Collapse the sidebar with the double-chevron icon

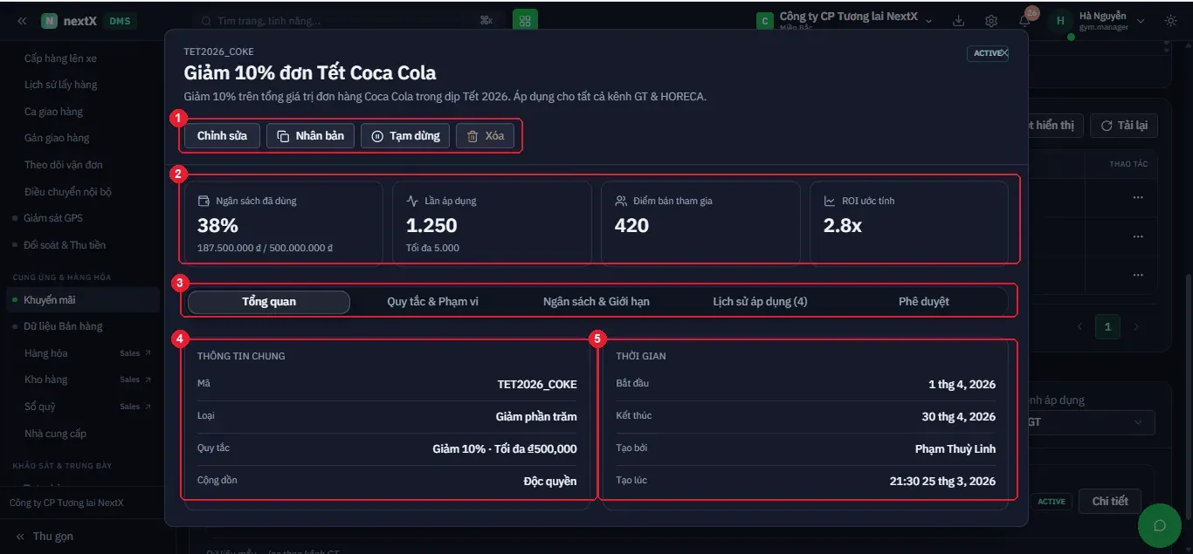coord(22,21)
